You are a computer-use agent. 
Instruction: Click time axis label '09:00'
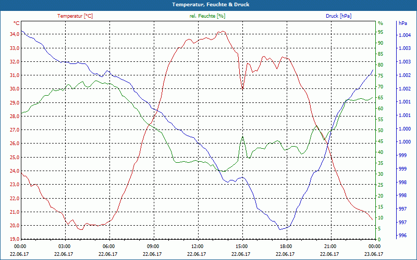coord(154,246)
